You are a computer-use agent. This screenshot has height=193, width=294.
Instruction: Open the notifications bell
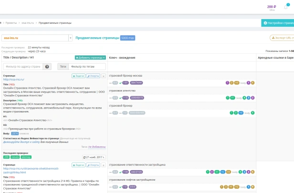pos(286,7)
